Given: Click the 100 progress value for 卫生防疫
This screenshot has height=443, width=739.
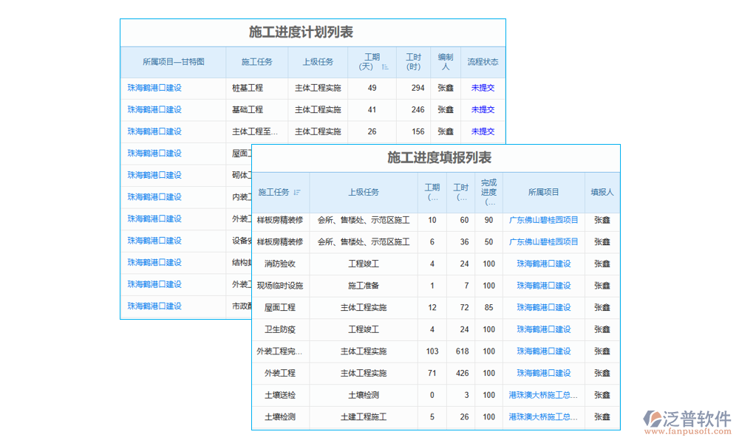Looking at the screenshot, I should tap(488, 329).
